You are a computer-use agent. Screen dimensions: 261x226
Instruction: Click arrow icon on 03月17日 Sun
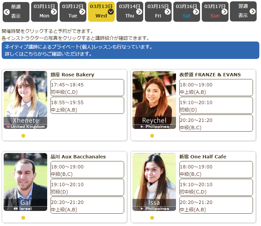tap(225, 12)
